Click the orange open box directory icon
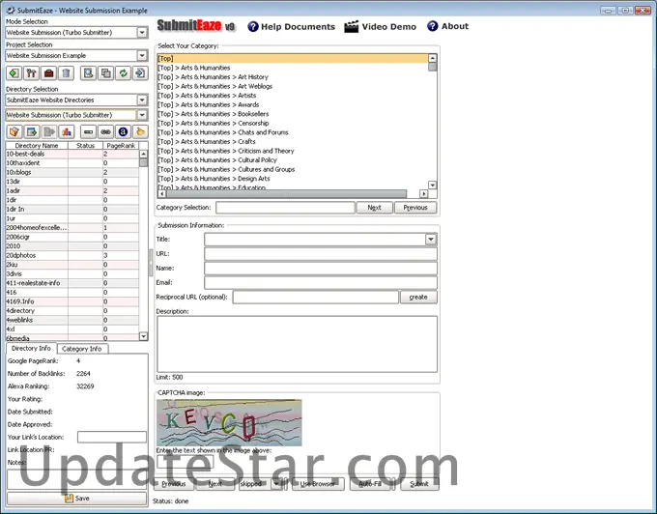The image size is (657, 514). point(14,132)
